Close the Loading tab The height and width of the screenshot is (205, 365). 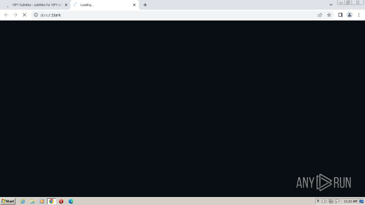(x=134, y=5)
